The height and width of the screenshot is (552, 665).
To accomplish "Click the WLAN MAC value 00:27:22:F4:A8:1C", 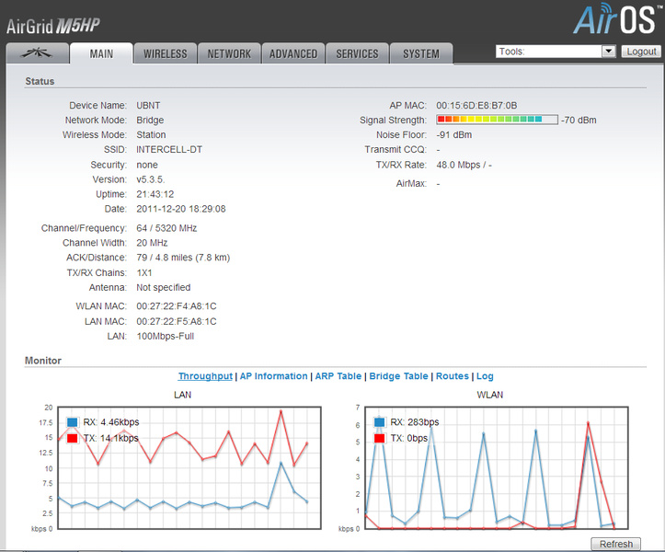I will click(177, 306).
